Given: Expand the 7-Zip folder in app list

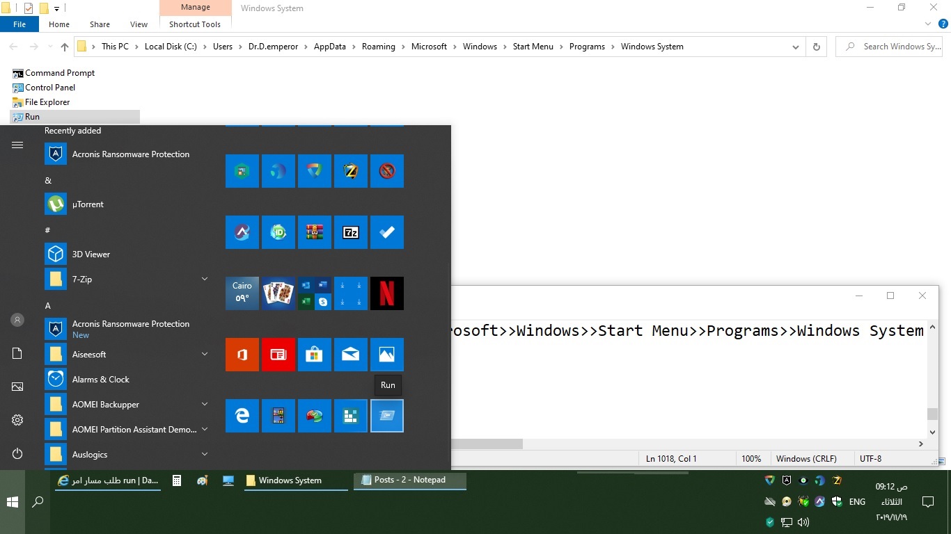Looking at the screenshot, I should tap(205, 279).
